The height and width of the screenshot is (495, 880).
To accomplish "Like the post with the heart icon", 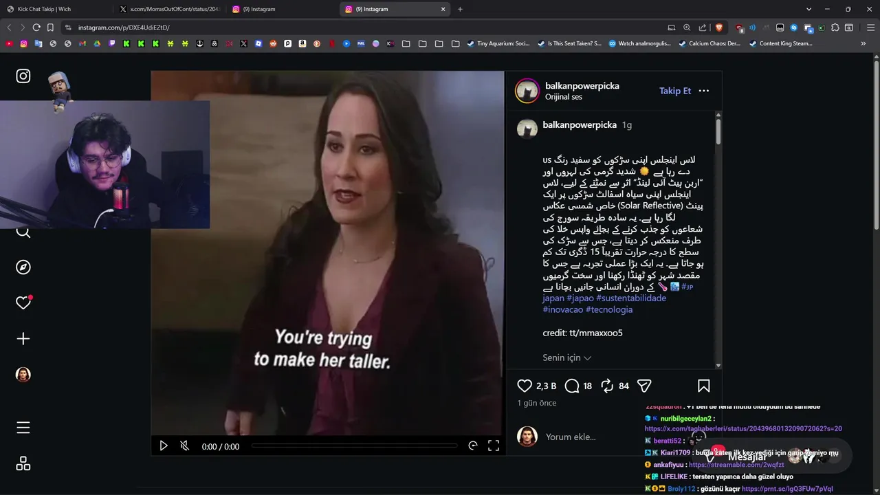I will click(x=525, y=386).
